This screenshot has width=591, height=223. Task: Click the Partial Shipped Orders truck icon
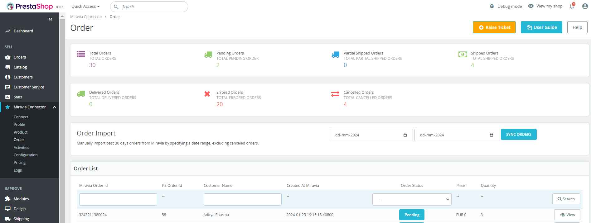(335, 55)
